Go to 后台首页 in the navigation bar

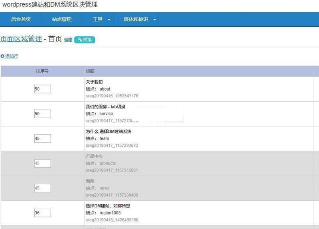point(21,19)
